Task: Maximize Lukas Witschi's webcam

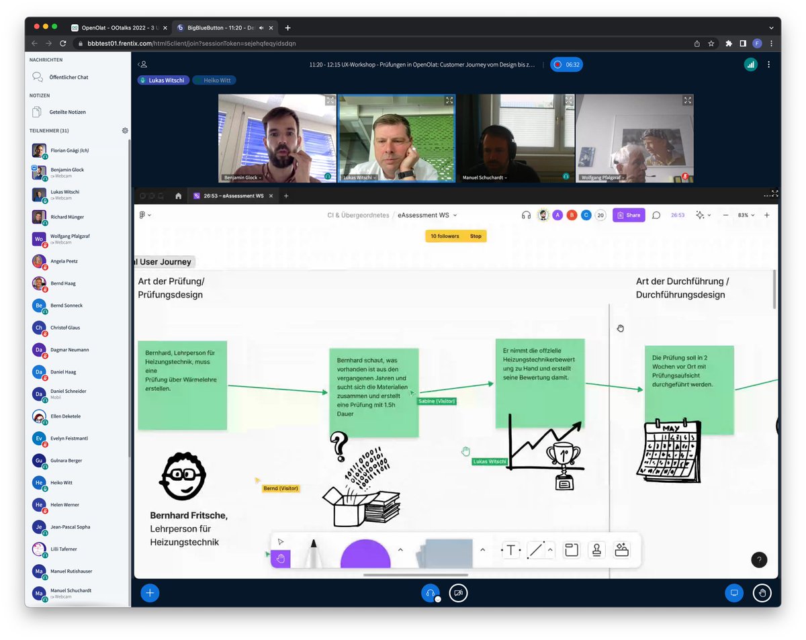Action: tap(449, 100)
